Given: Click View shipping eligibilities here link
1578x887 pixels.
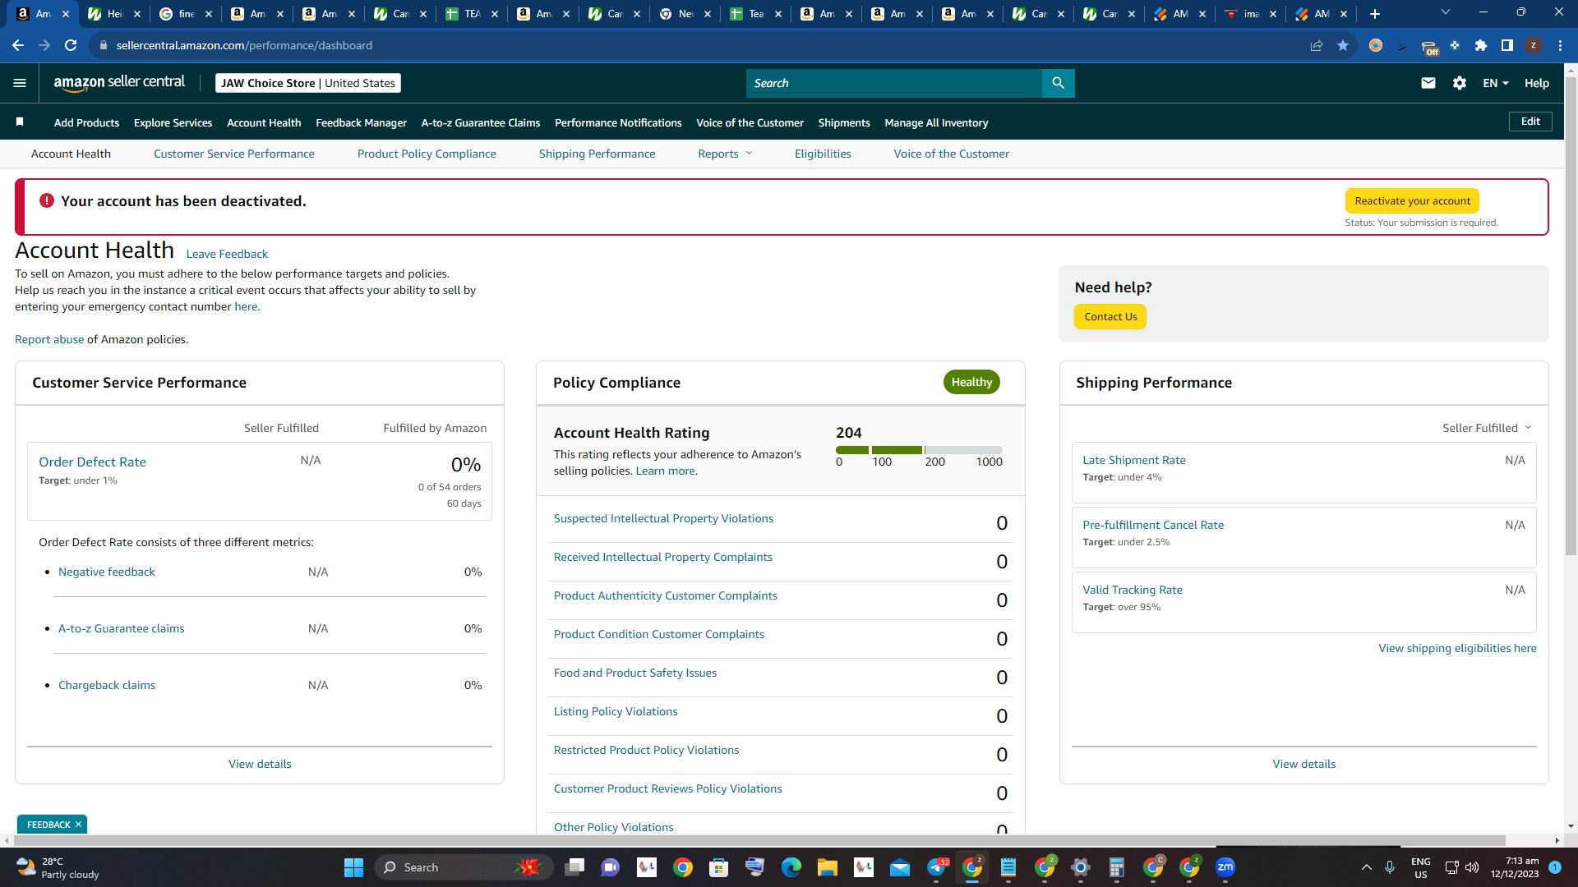Looking at the screenshot, I should [x=1457, y=648].
